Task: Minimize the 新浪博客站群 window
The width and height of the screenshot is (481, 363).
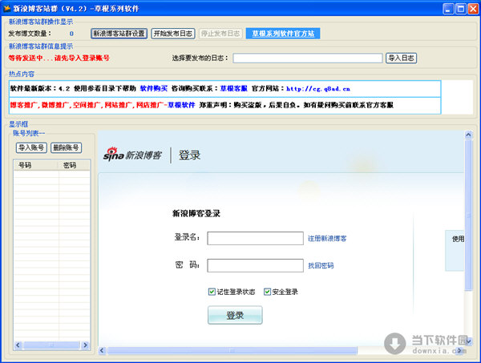Action: pyautogui.click(x=448, y=9)
